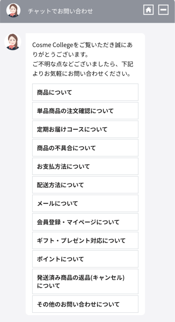The image size is (175, 322).
Task: Click the operator avatar in the header
Action: pyautogui.click(x=13, y=10)
